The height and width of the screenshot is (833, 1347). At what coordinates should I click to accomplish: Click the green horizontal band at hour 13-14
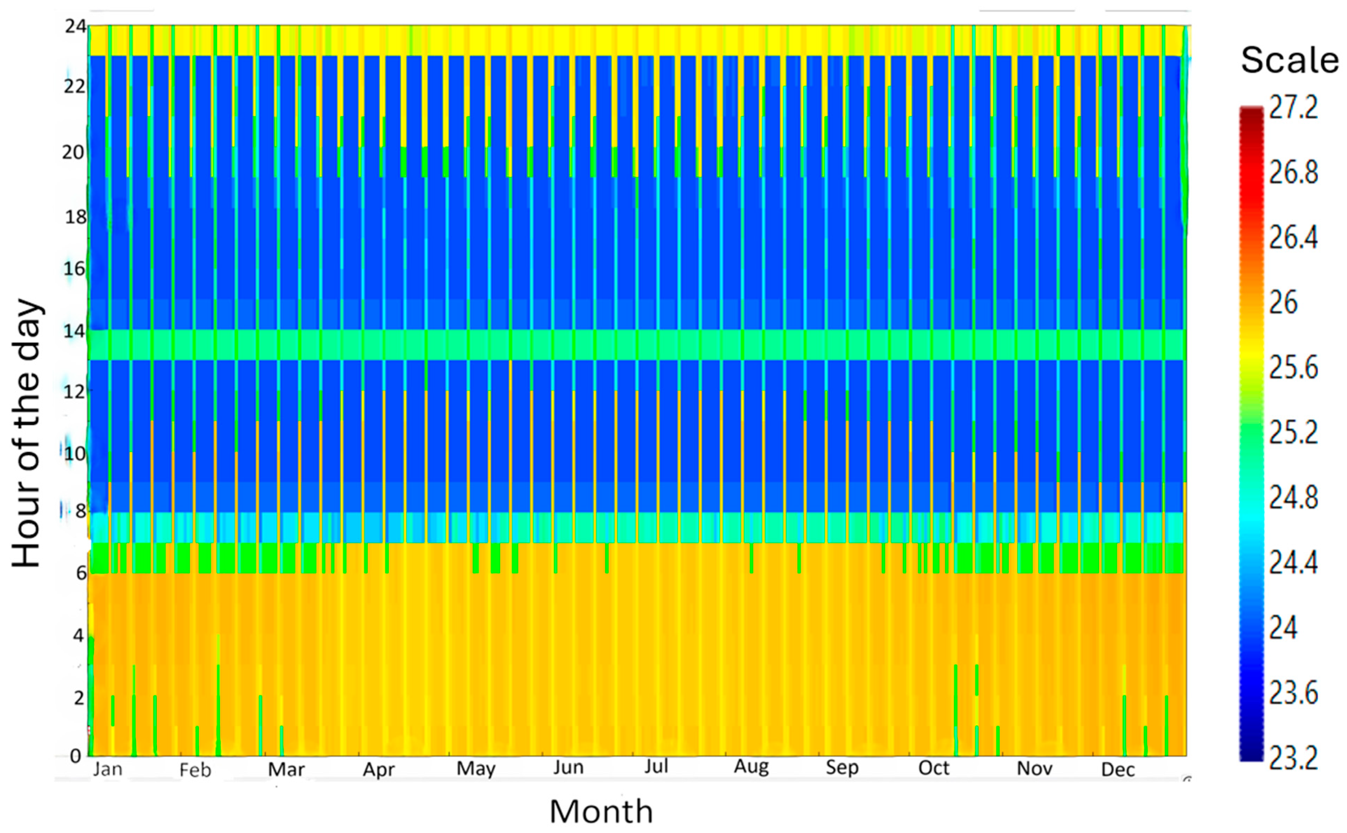pos(637,345)
